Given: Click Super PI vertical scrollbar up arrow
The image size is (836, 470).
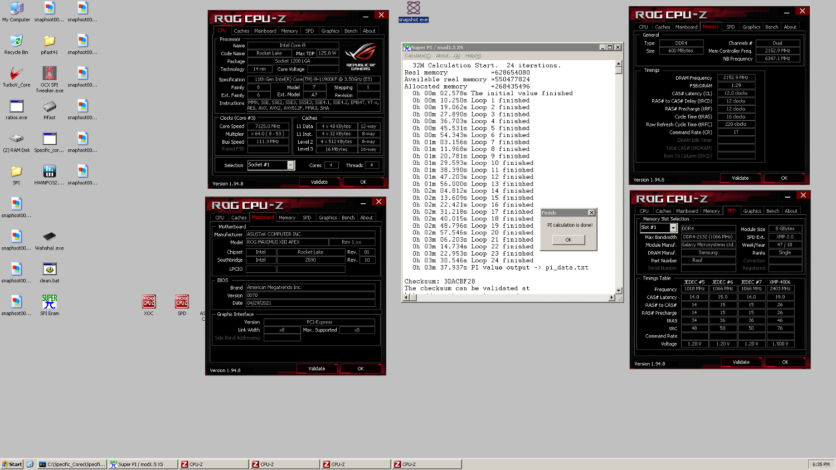Looking at the screenshot, I should (619, 63).
